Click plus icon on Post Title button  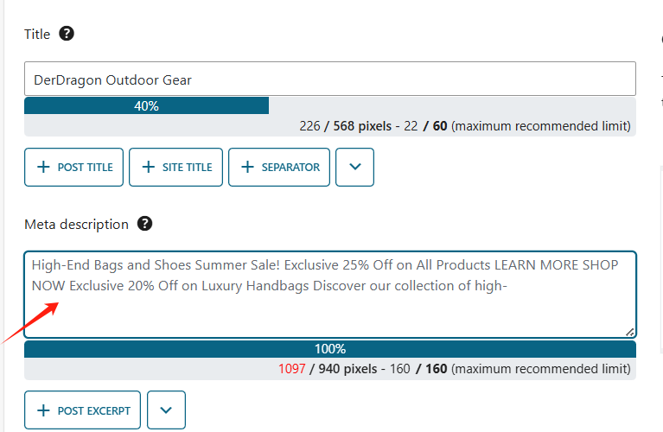43,167
